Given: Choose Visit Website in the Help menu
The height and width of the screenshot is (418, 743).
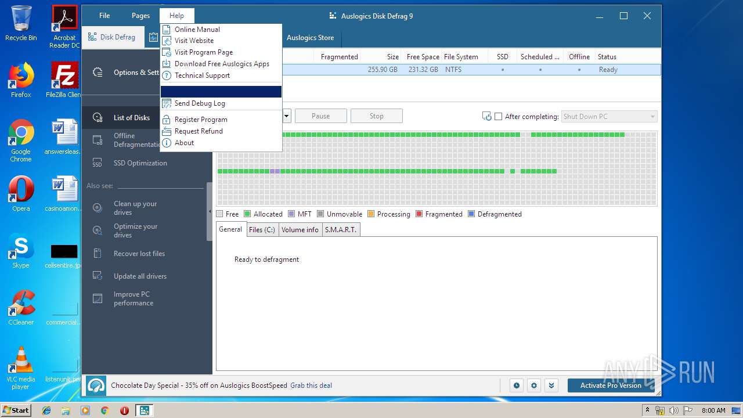Looking at the screenshot, I should (x=221, y=41).
